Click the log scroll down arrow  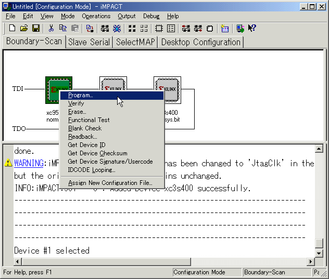(319, 254)
